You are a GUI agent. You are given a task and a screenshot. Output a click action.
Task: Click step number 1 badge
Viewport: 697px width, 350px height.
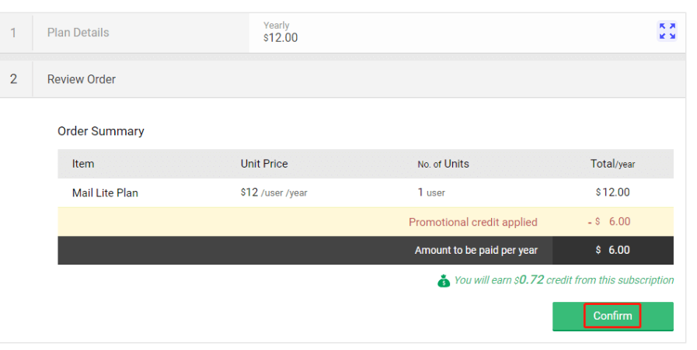13,33
